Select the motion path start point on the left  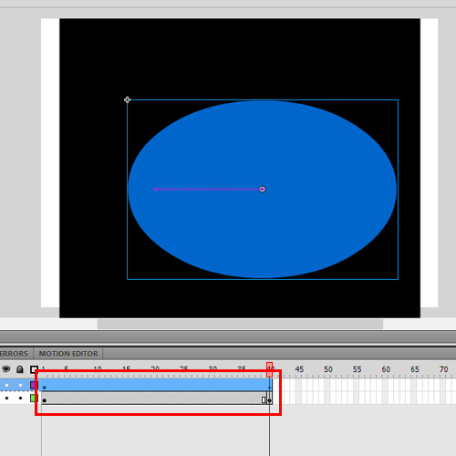(155, 190)
